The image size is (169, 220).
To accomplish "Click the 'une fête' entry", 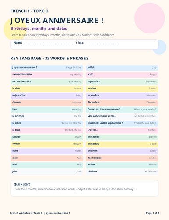I will (122, 151).
